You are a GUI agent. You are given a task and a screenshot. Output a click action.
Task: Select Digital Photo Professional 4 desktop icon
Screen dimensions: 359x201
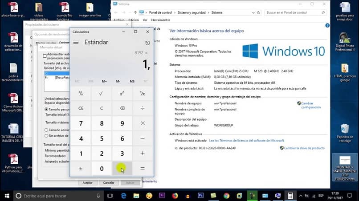tap(345, 42)
